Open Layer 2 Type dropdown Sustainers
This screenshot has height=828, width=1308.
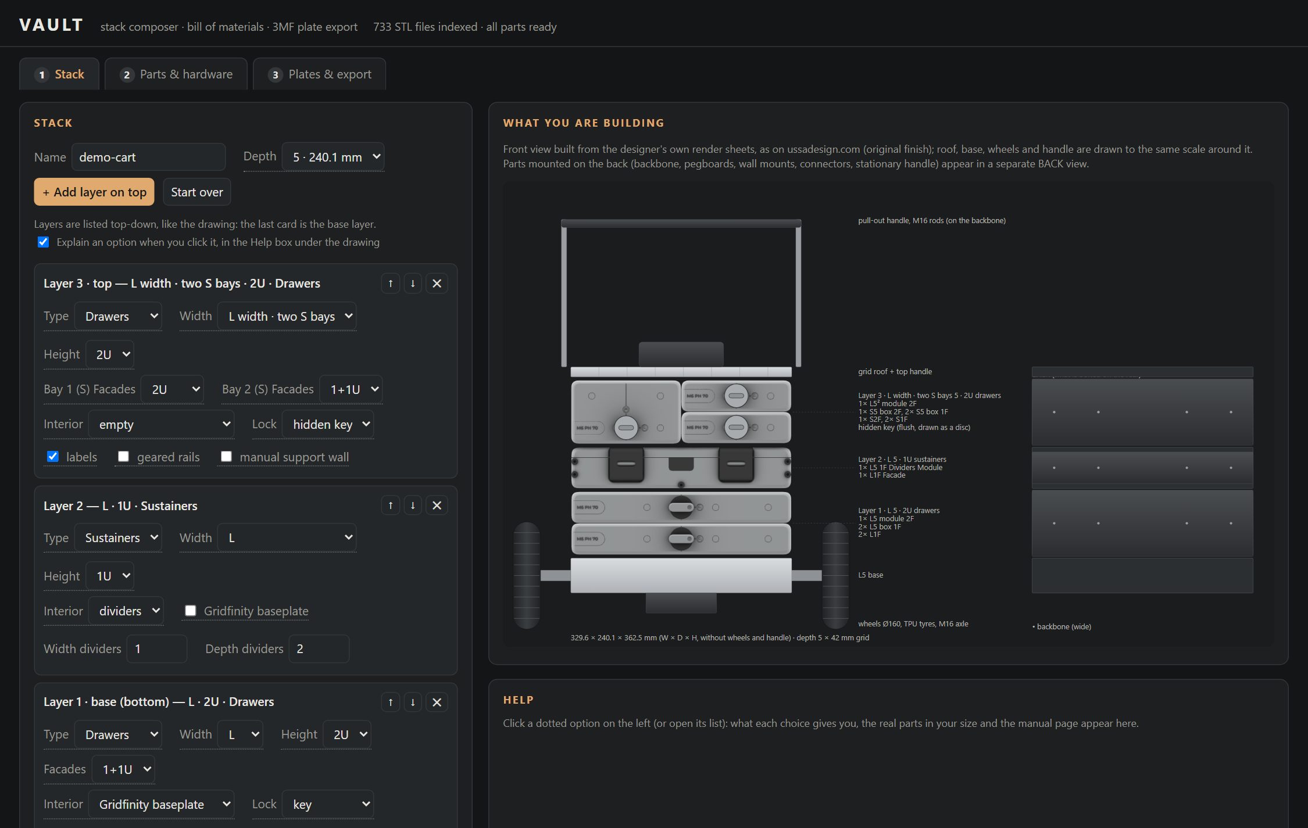(118, 538)
